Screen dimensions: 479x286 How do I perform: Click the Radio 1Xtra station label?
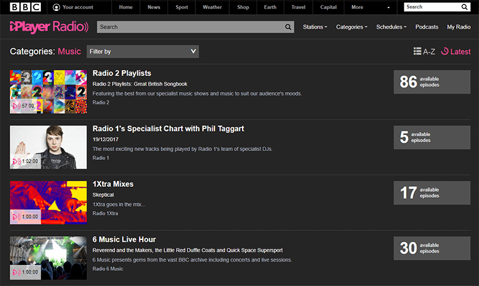coord(105,213)
